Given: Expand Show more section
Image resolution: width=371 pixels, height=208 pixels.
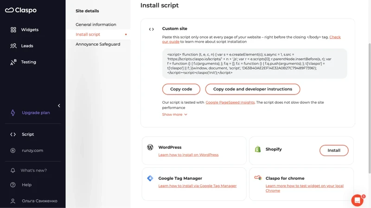Looking at the screenshot, I should [175, 114].
